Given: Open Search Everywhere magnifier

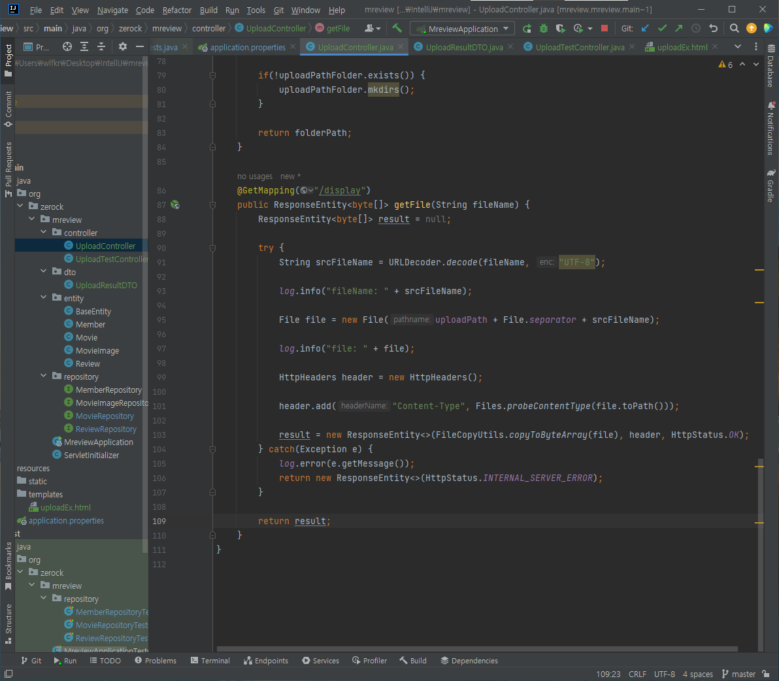Looking at the screenshot, I should (734, 28).
